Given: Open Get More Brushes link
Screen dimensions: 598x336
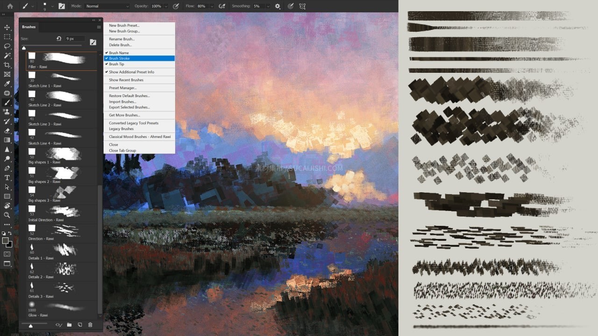Looking at the screenshot, I should click(124, 115).
